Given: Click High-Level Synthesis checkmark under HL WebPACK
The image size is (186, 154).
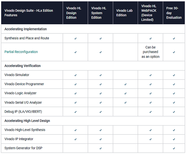Looking at the screenshot, I should pos(151,130).
